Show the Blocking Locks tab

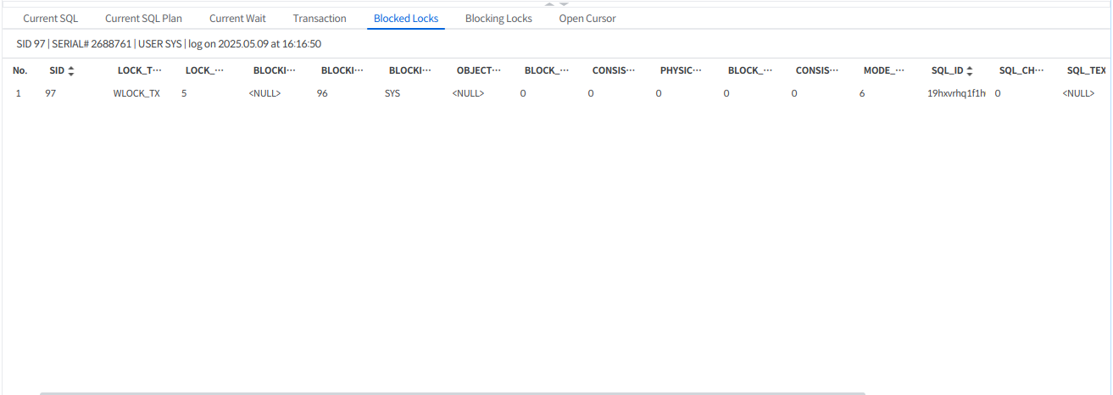click(498, 19)
